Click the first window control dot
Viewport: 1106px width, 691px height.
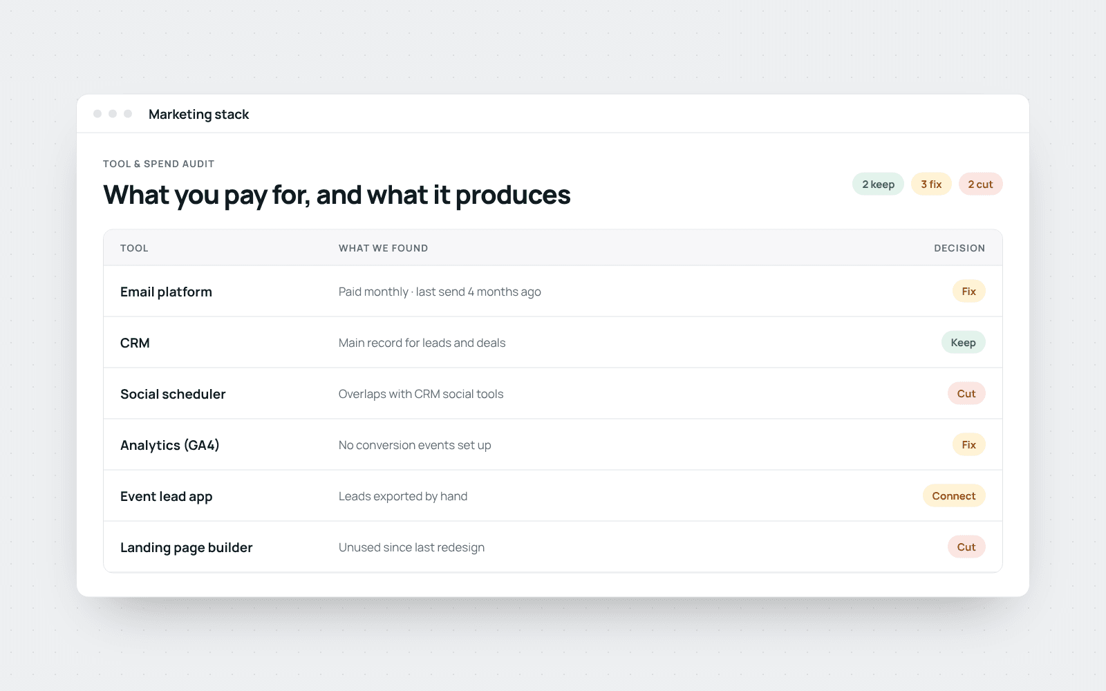[97, 113]
